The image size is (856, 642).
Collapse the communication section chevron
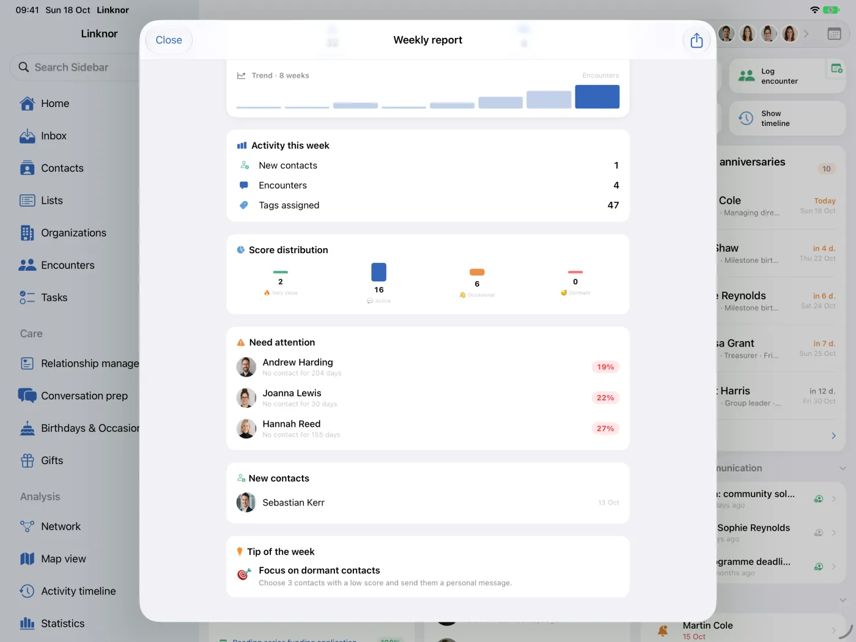pos(843,468)
